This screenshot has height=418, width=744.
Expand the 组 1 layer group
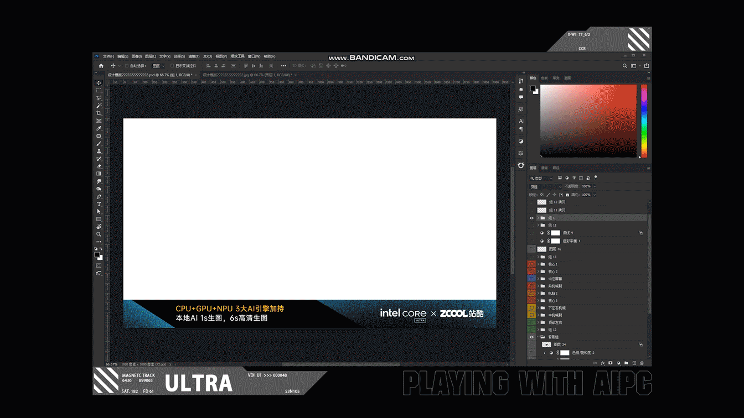pyautogui.click(x=538, y=218)
